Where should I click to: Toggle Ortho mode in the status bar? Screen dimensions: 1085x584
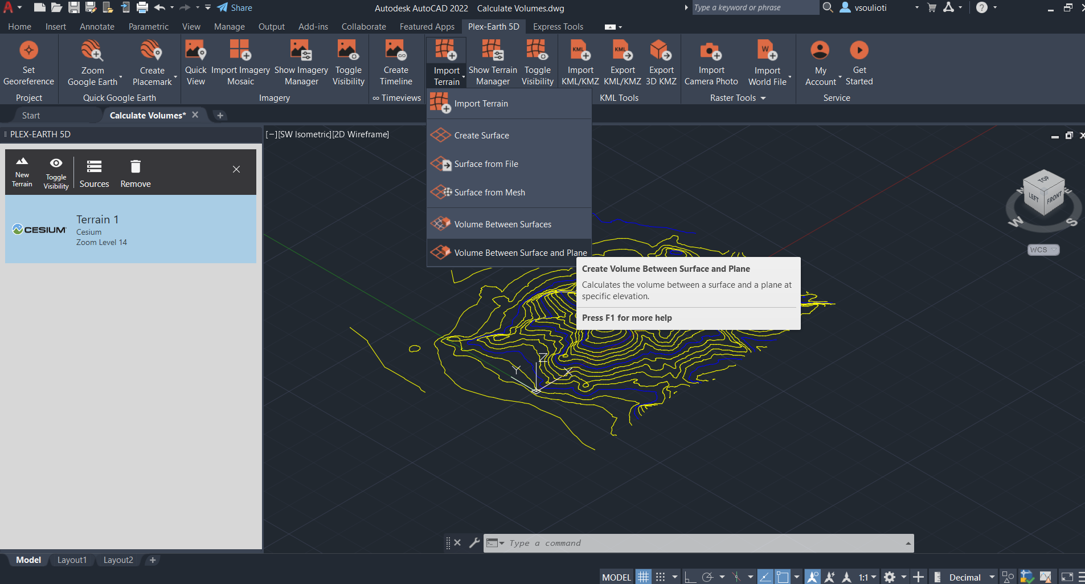[690, 577]
